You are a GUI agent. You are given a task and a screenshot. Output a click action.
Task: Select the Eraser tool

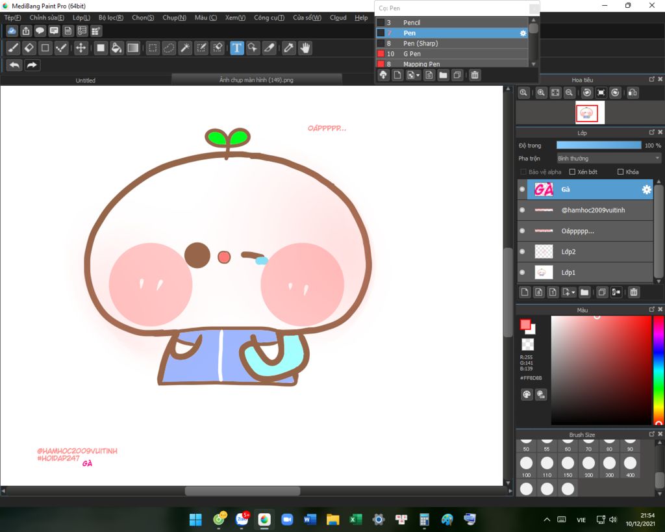tap(29, 48)
